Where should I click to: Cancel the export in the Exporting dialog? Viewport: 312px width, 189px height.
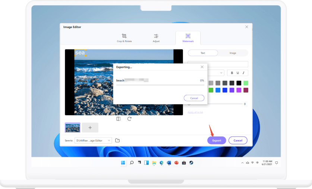(x=194, y=98)
